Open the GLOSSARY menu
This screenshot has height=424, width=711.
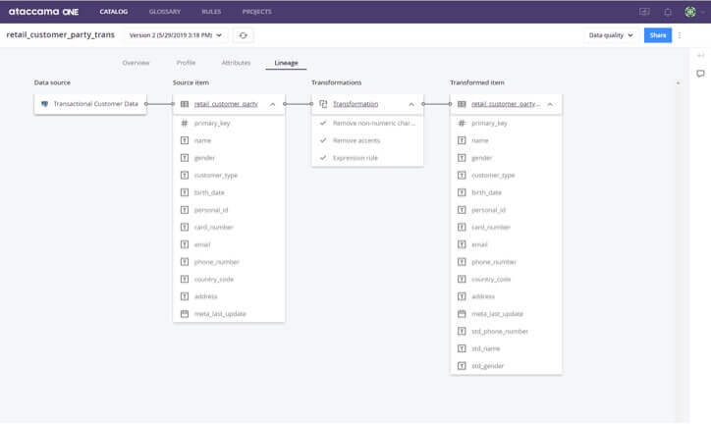tap(165, 12)
